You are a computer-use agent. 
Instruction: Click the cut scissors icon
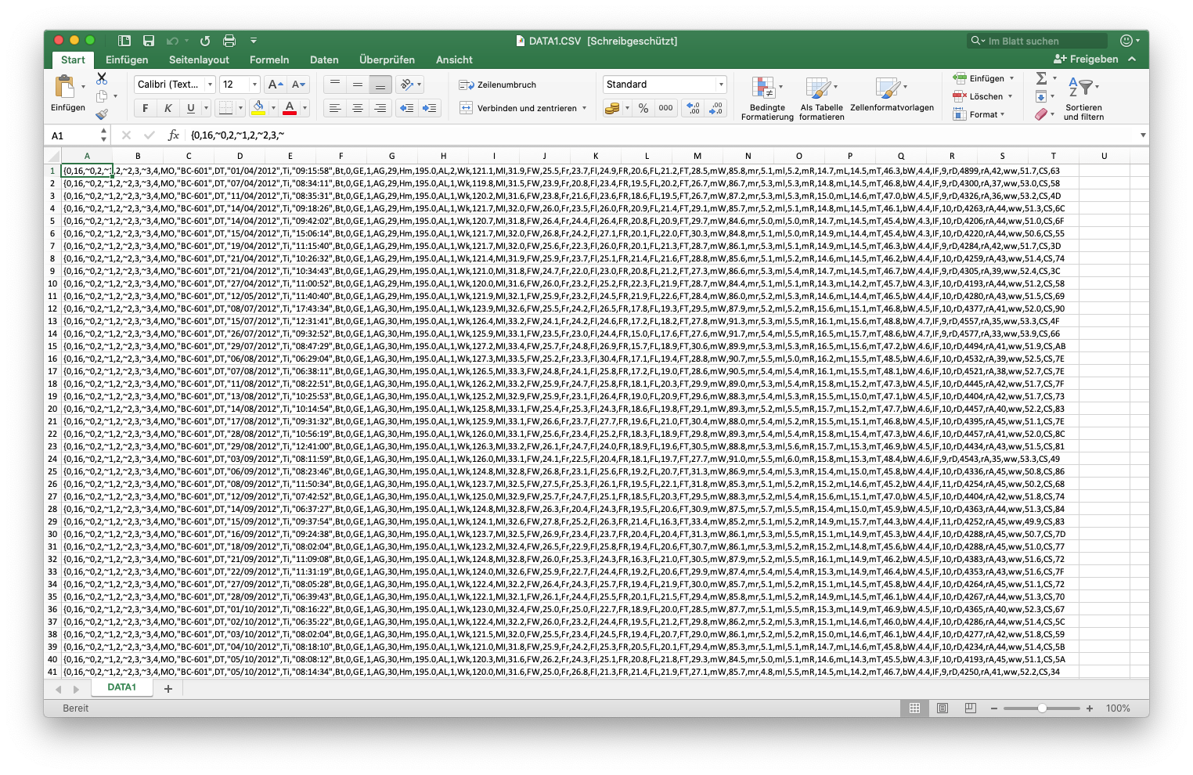point(102,78)
